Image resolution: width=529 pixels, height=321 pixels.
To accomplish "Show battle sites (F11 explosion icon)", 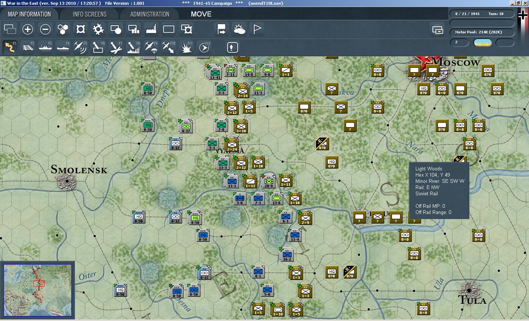I will coord(186,47).
